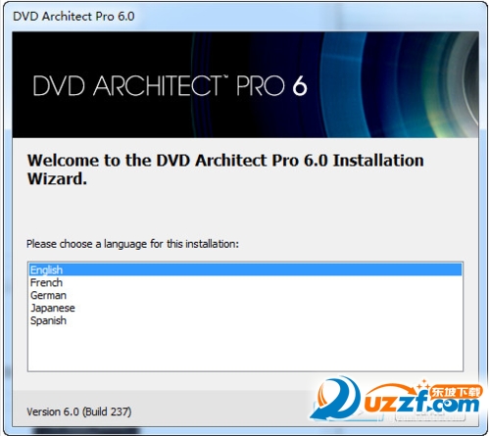The width and height of the screenshot is (490, 436).
Task: Click the orange stars above the watermark
Action: [424, 384]
